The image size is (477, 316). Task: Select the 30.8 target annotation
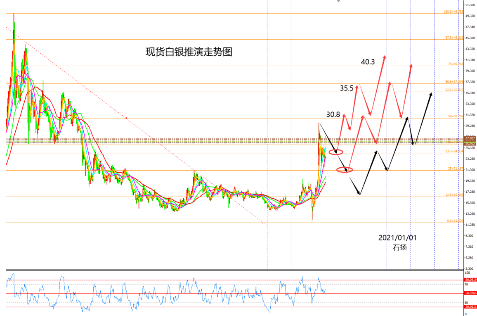(333, 114)
